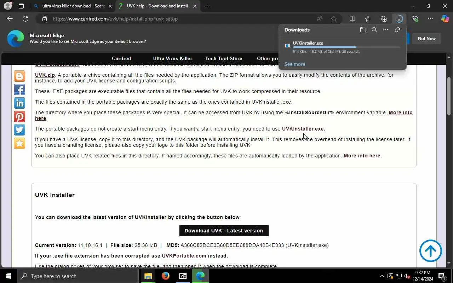
Task: Click the Windows taskbar search box
Action: (x=78, y=276)
